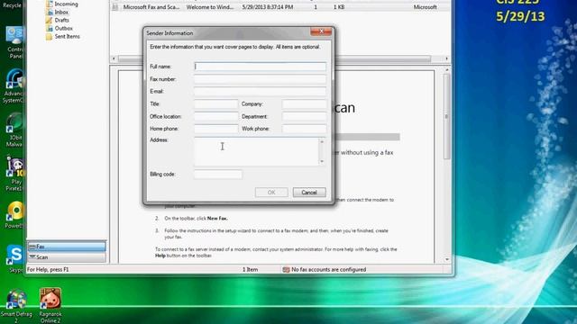Screen dimensions: 577x324
Task: Click the Fax number field
Action: (x=260, y=79)
